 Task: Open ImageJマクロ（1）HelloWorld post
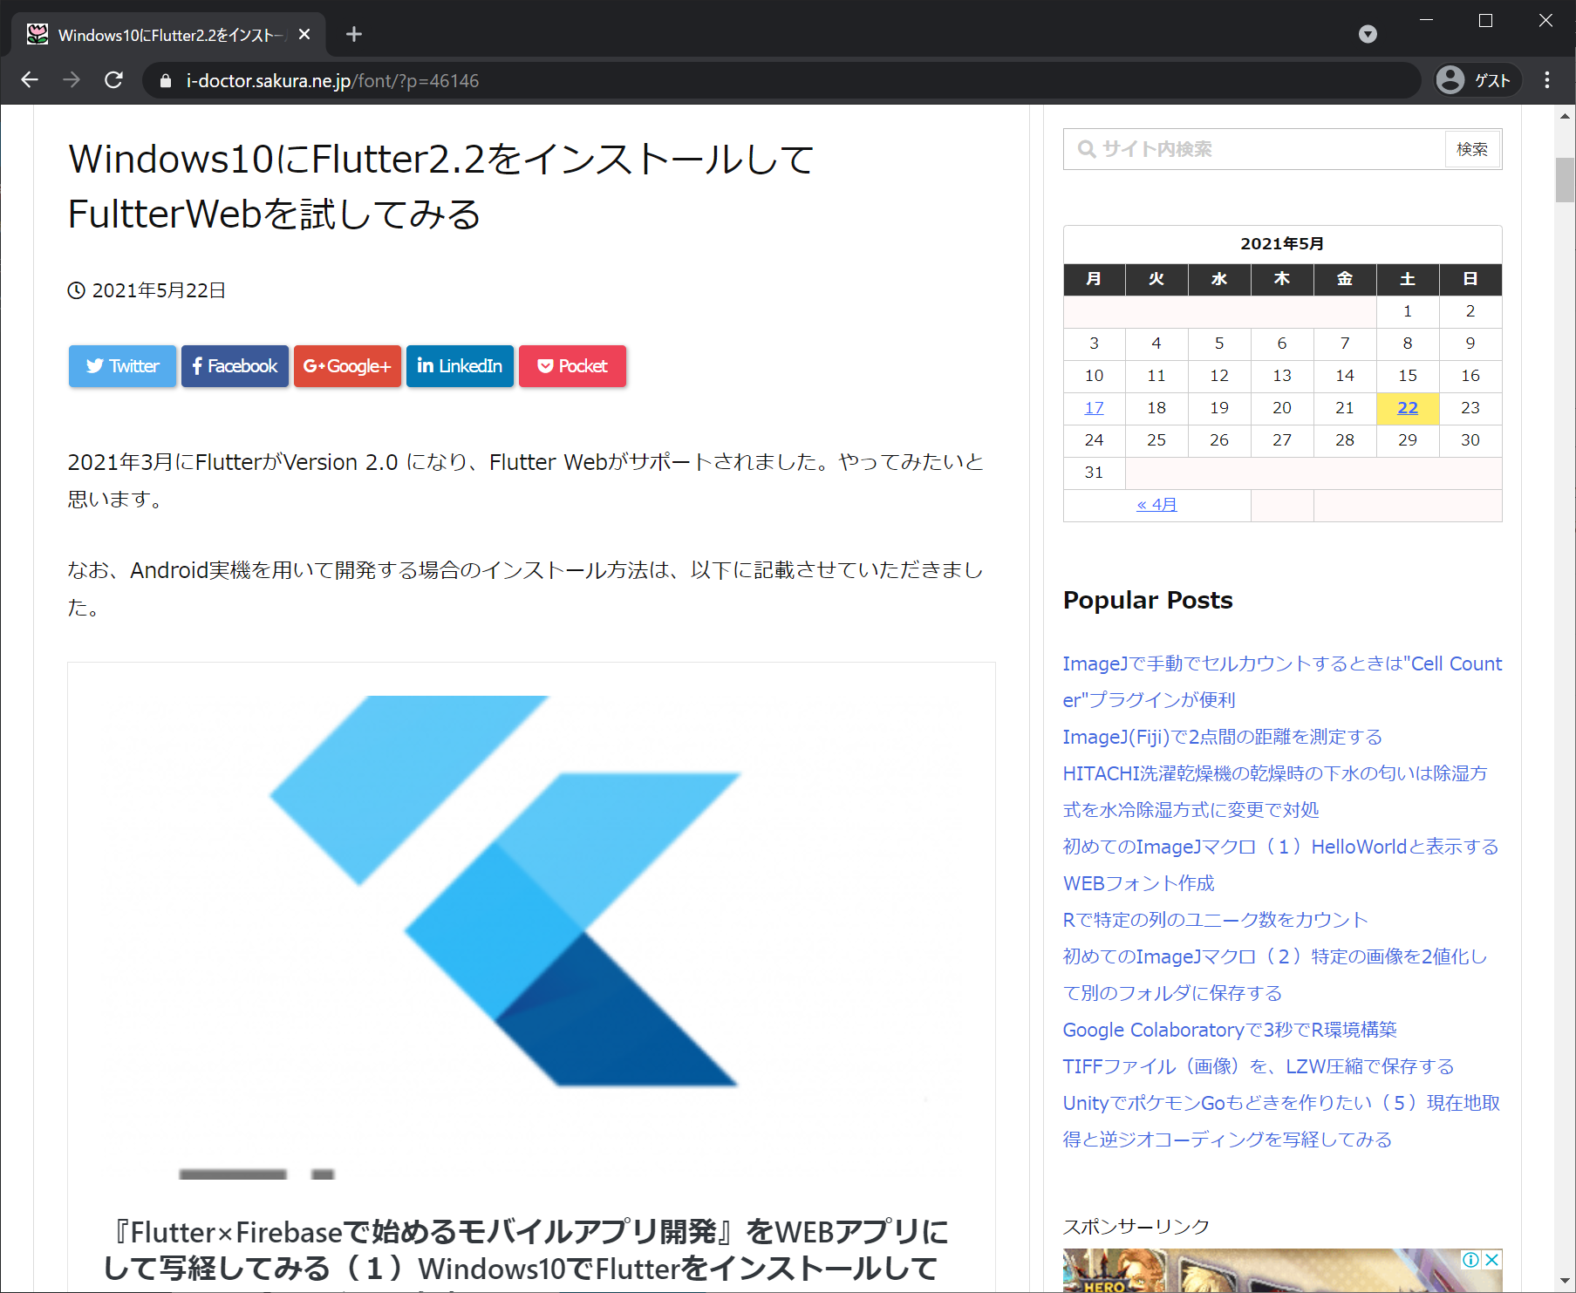[x=1280, y=847]
